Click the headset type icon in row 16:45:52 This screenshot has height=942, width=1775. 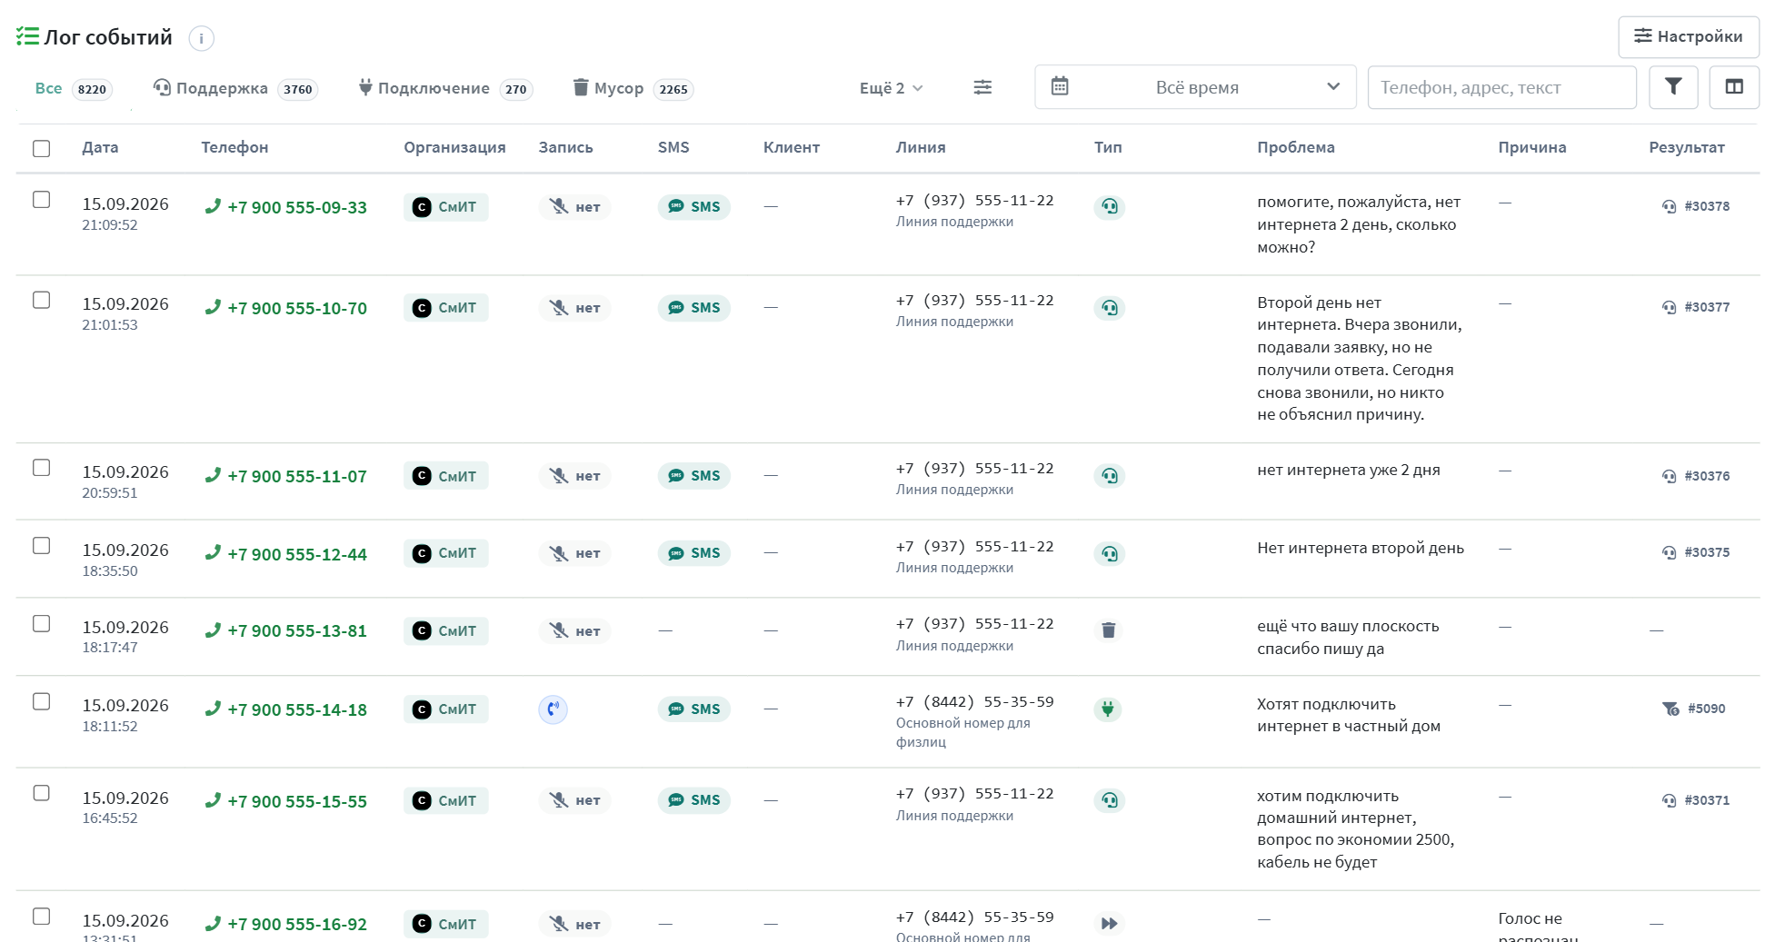[1110, 800]
